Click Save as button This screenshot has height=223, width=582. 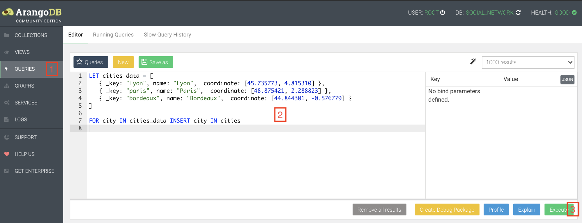click(155, 62)
